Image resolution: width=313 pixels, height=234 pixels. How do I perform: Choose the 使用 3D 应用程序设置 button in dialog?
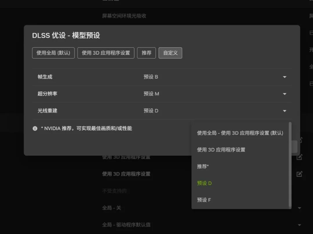click(x=106, y=53)
